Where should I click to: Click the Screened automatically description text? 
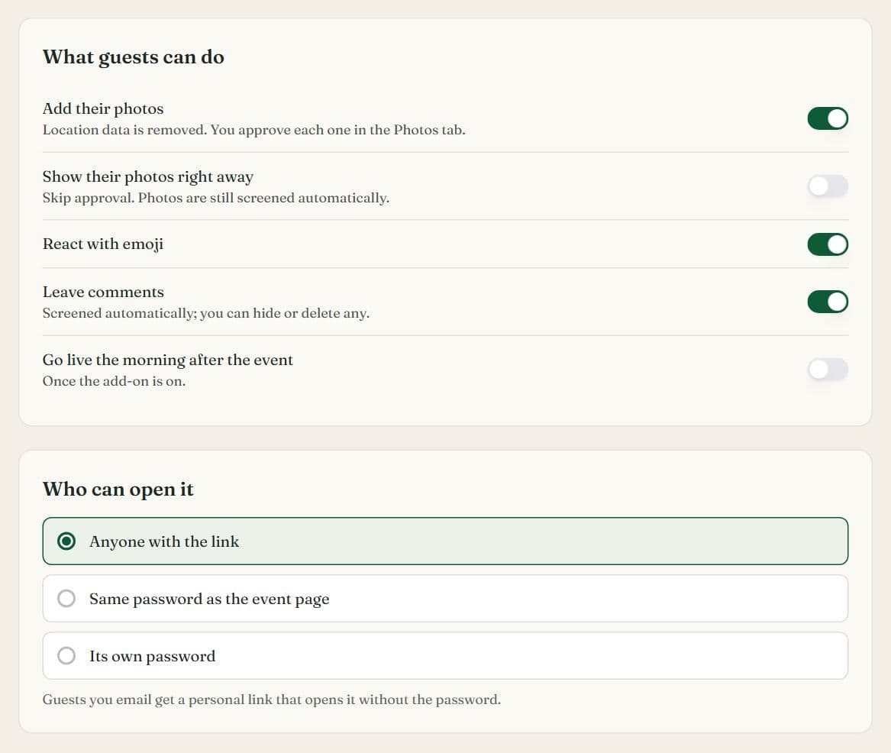206,313
